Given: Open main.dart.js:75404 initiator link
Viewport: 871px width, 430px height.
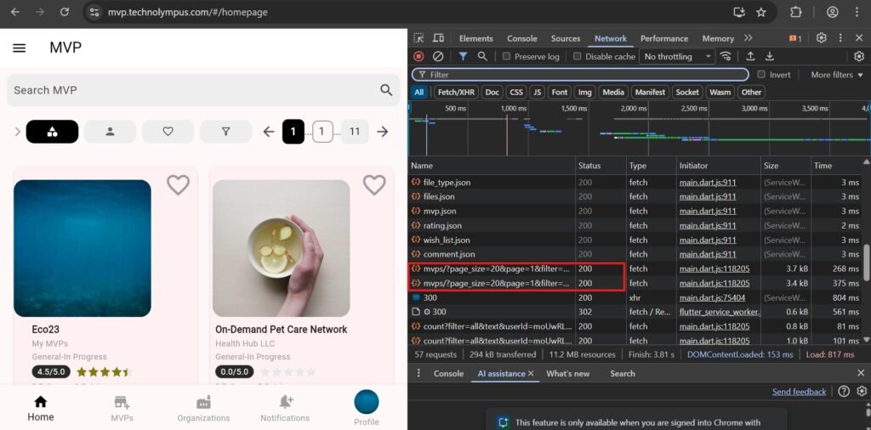Looking at the screenshot, I should tap(712, 297).
